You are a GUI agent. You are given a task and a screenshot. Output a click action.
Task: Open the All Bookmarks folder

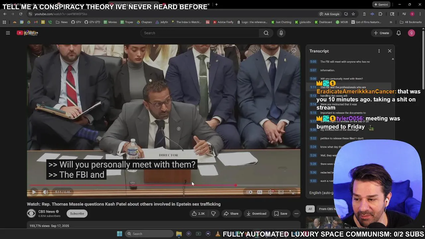[411, 22]
